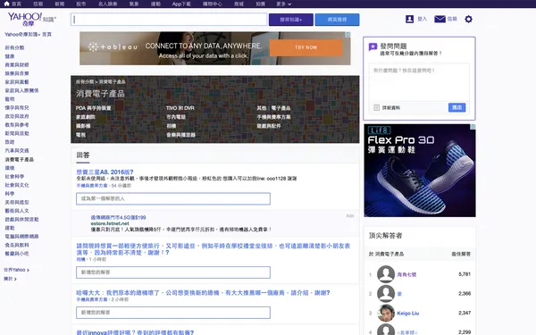Select 健康 category in left sidebar
536x335 pixels.
pos(10,56)
